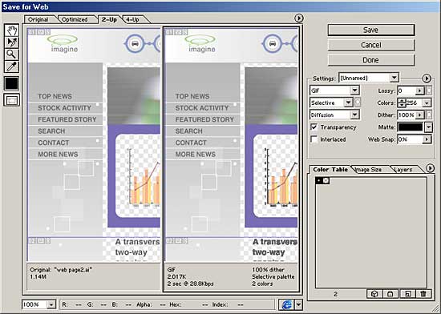
Task: Select the Zoom tool
Action: pos(12,54)
